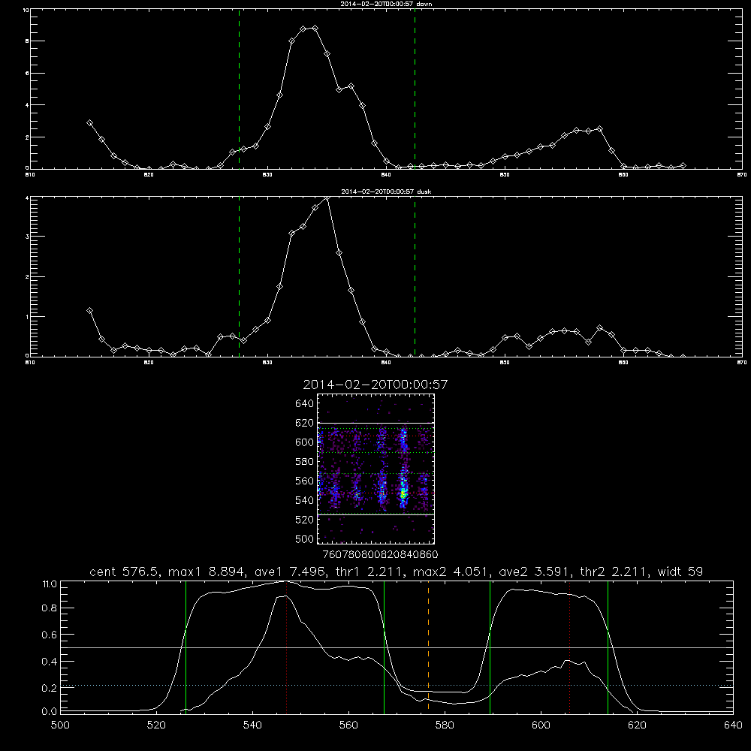Click x-axis label '500' on bottom plot
Screen dimensions: 751x751
[60, 725]
